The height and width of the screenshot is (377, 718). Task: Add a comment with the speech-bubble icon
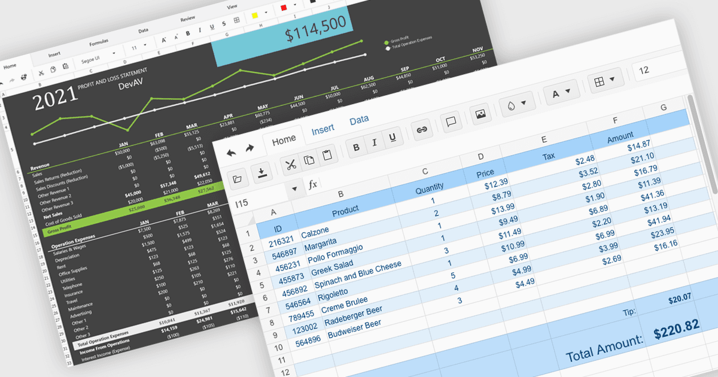tap(451, 122)
